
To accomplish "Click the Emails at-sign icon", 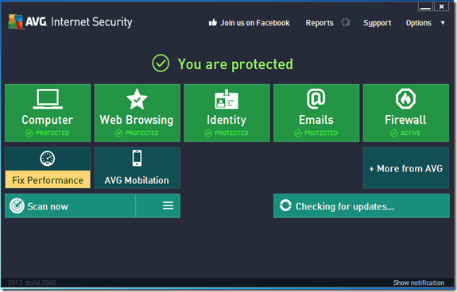I will 316,99.
